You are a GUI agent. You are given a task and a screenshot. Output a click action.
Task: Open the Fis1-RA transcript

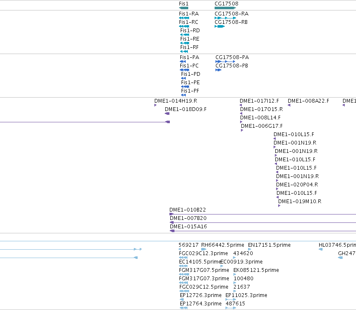click(184, 18)
